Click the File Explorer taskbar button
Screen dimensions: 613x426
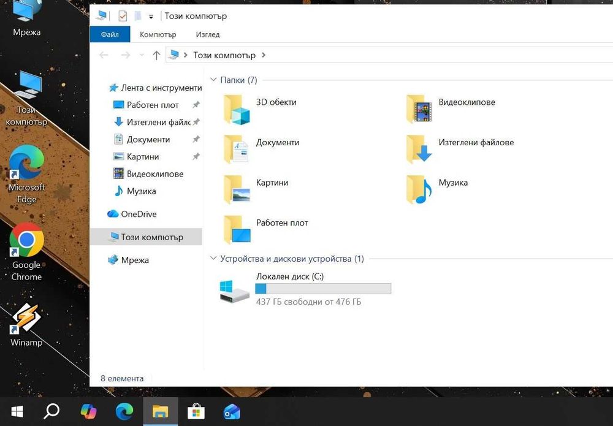160,411
